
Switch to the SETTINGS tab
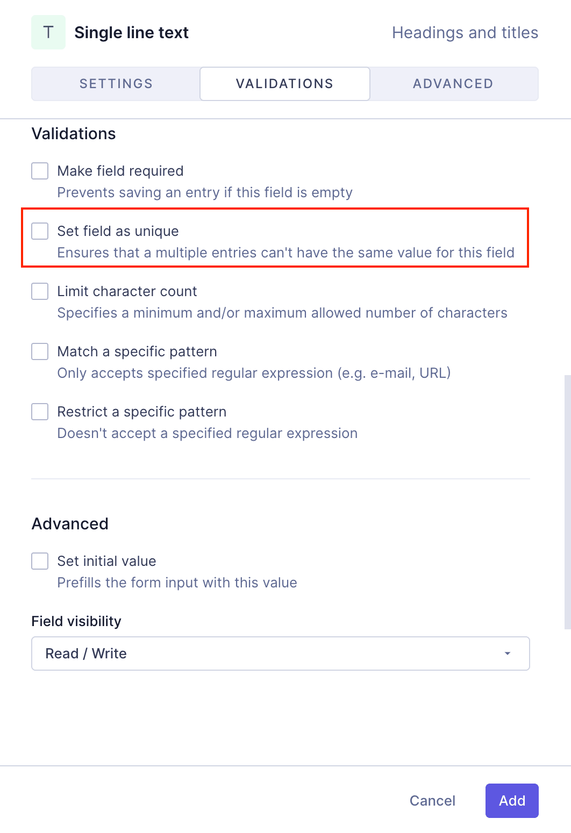pos(115,83)
